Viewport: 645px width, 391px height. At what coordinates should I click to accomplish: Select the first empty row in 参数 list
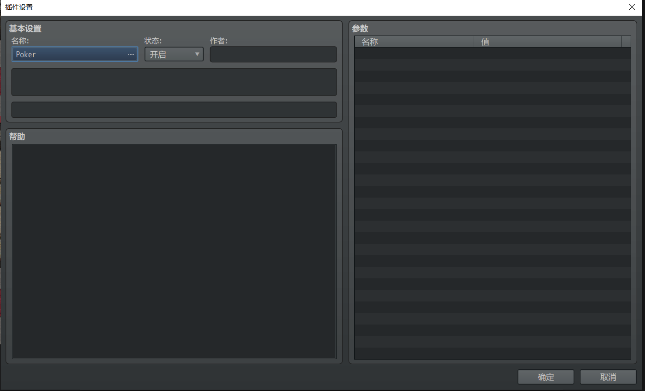[x=493, y=53]
